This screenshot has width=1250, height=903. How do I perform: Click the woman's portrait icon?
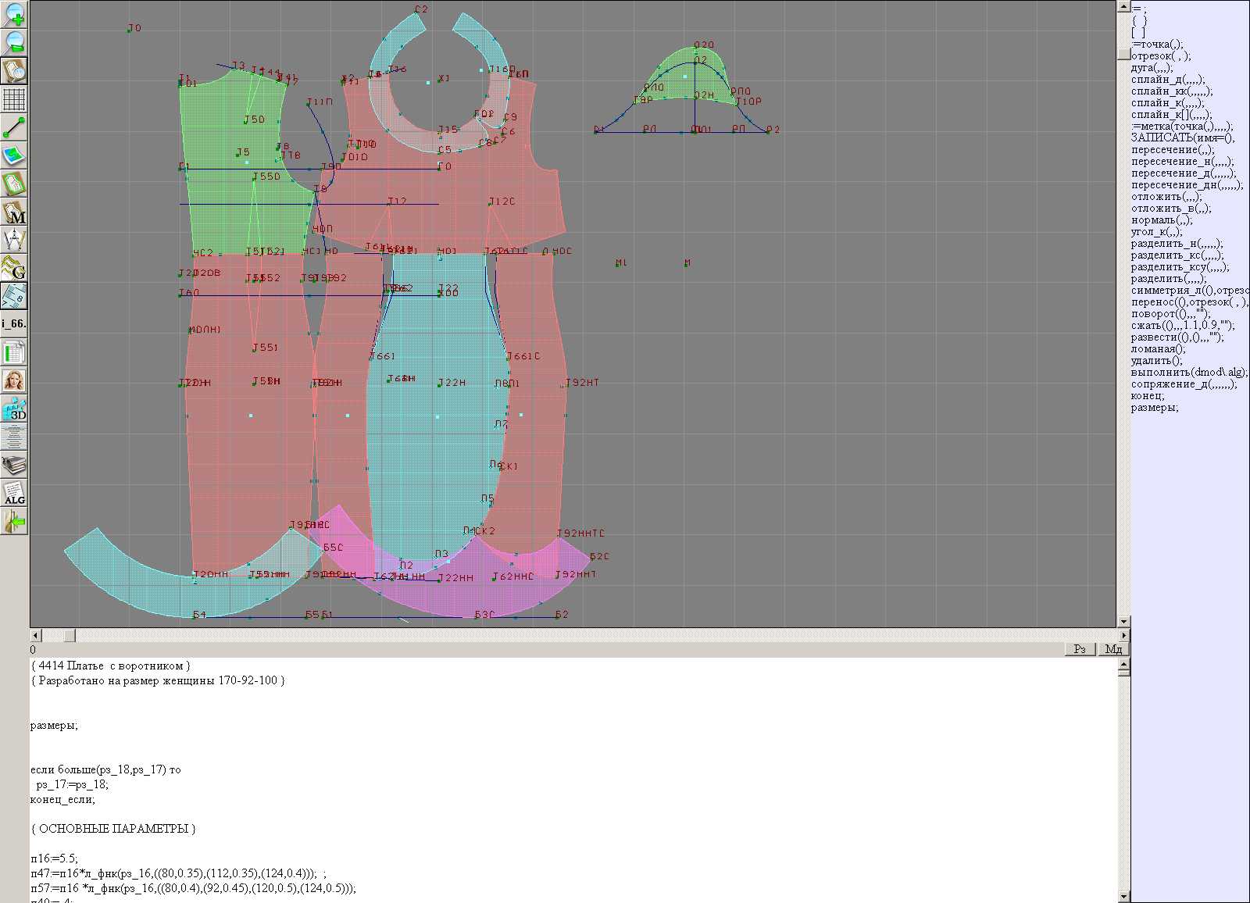(x=14, y=380)
